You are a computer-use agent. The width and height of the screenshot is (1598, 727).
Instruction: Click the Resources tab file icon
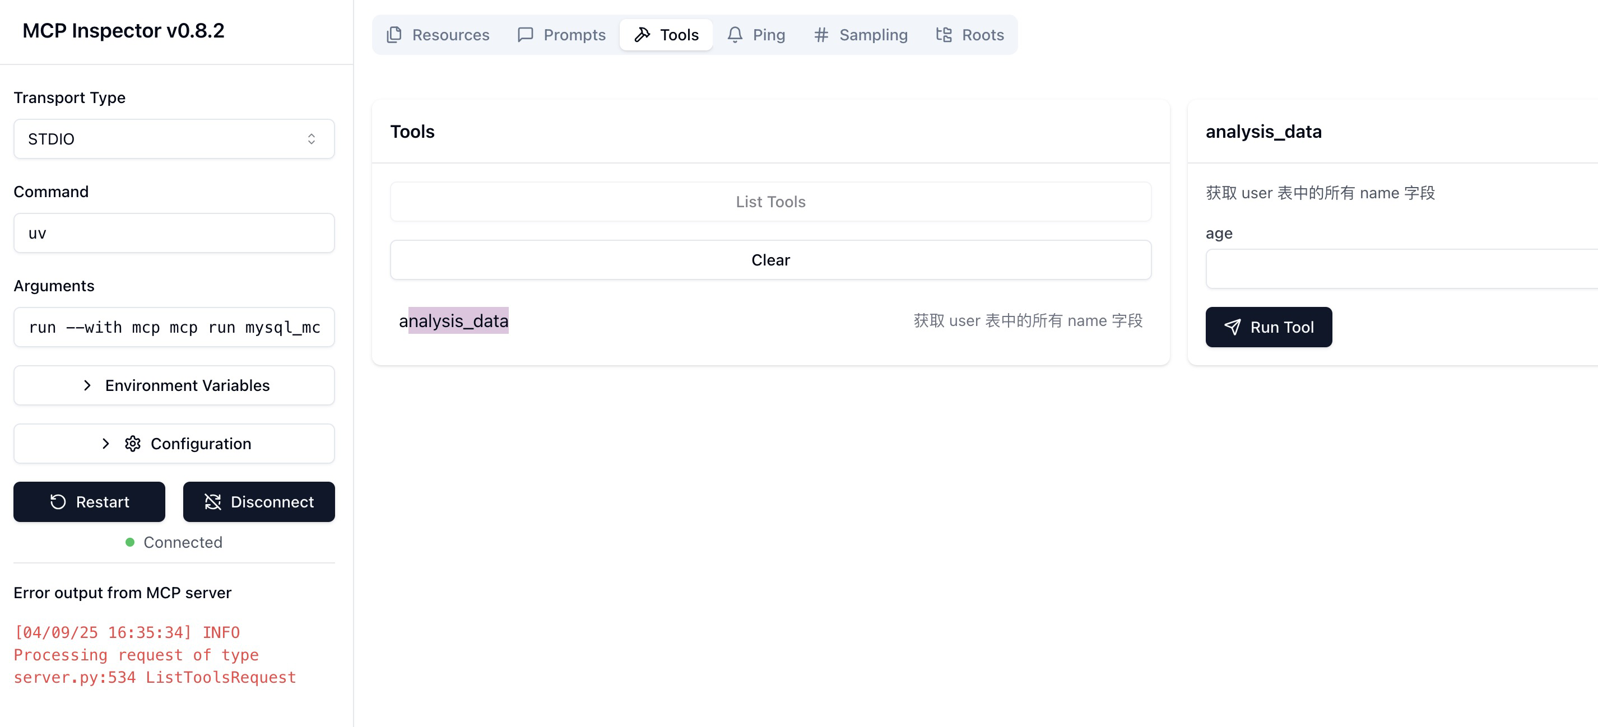pyautogui.click(x=394, y=35)
